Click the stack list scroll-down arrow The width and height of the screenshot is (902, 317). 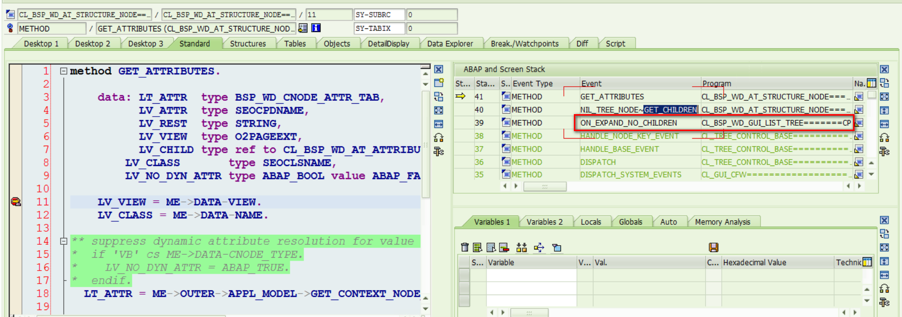(x=872, y=174)
